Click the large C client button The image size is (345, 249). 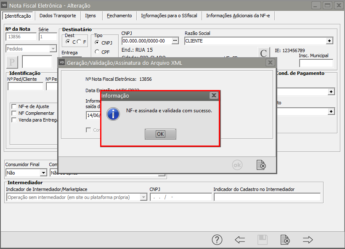pyautogui.click(x=263, y=53)
